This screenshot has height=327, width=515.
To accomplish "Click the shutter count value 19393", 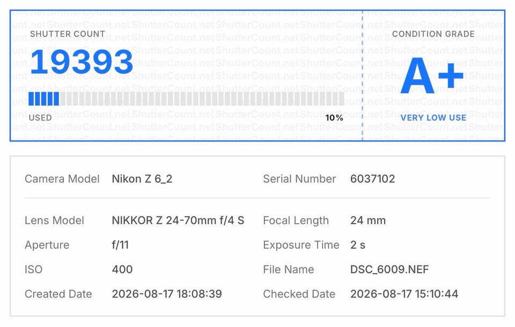I will pyautogui.click(x=82, y=62).
